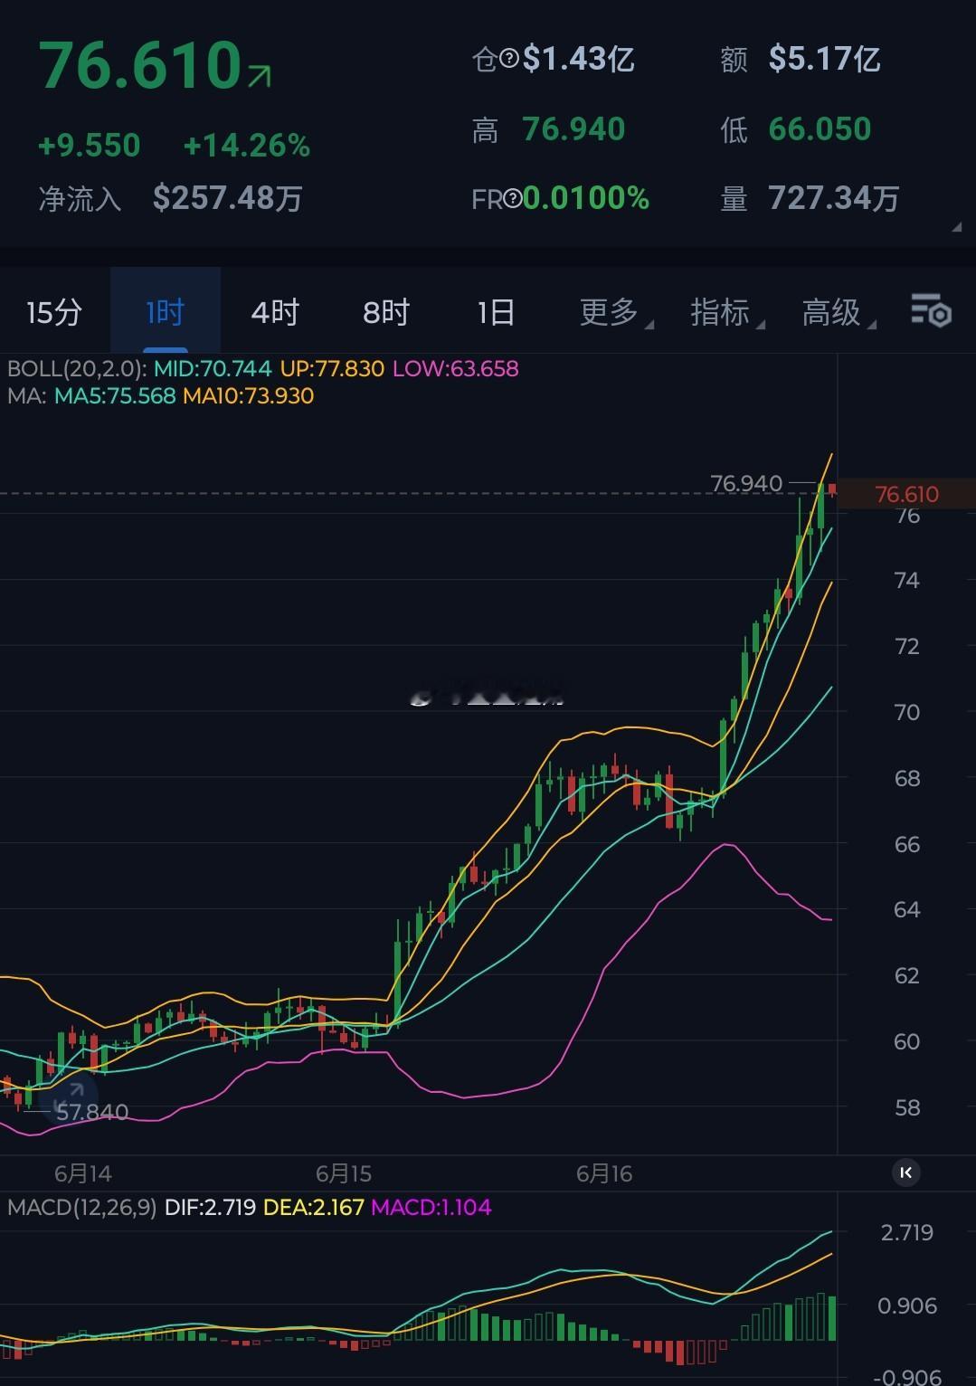The height and width of the screenshot is (1386, 976).
Task: Tap the 76.940 high marker on chart
Action: tap(746, 483)
